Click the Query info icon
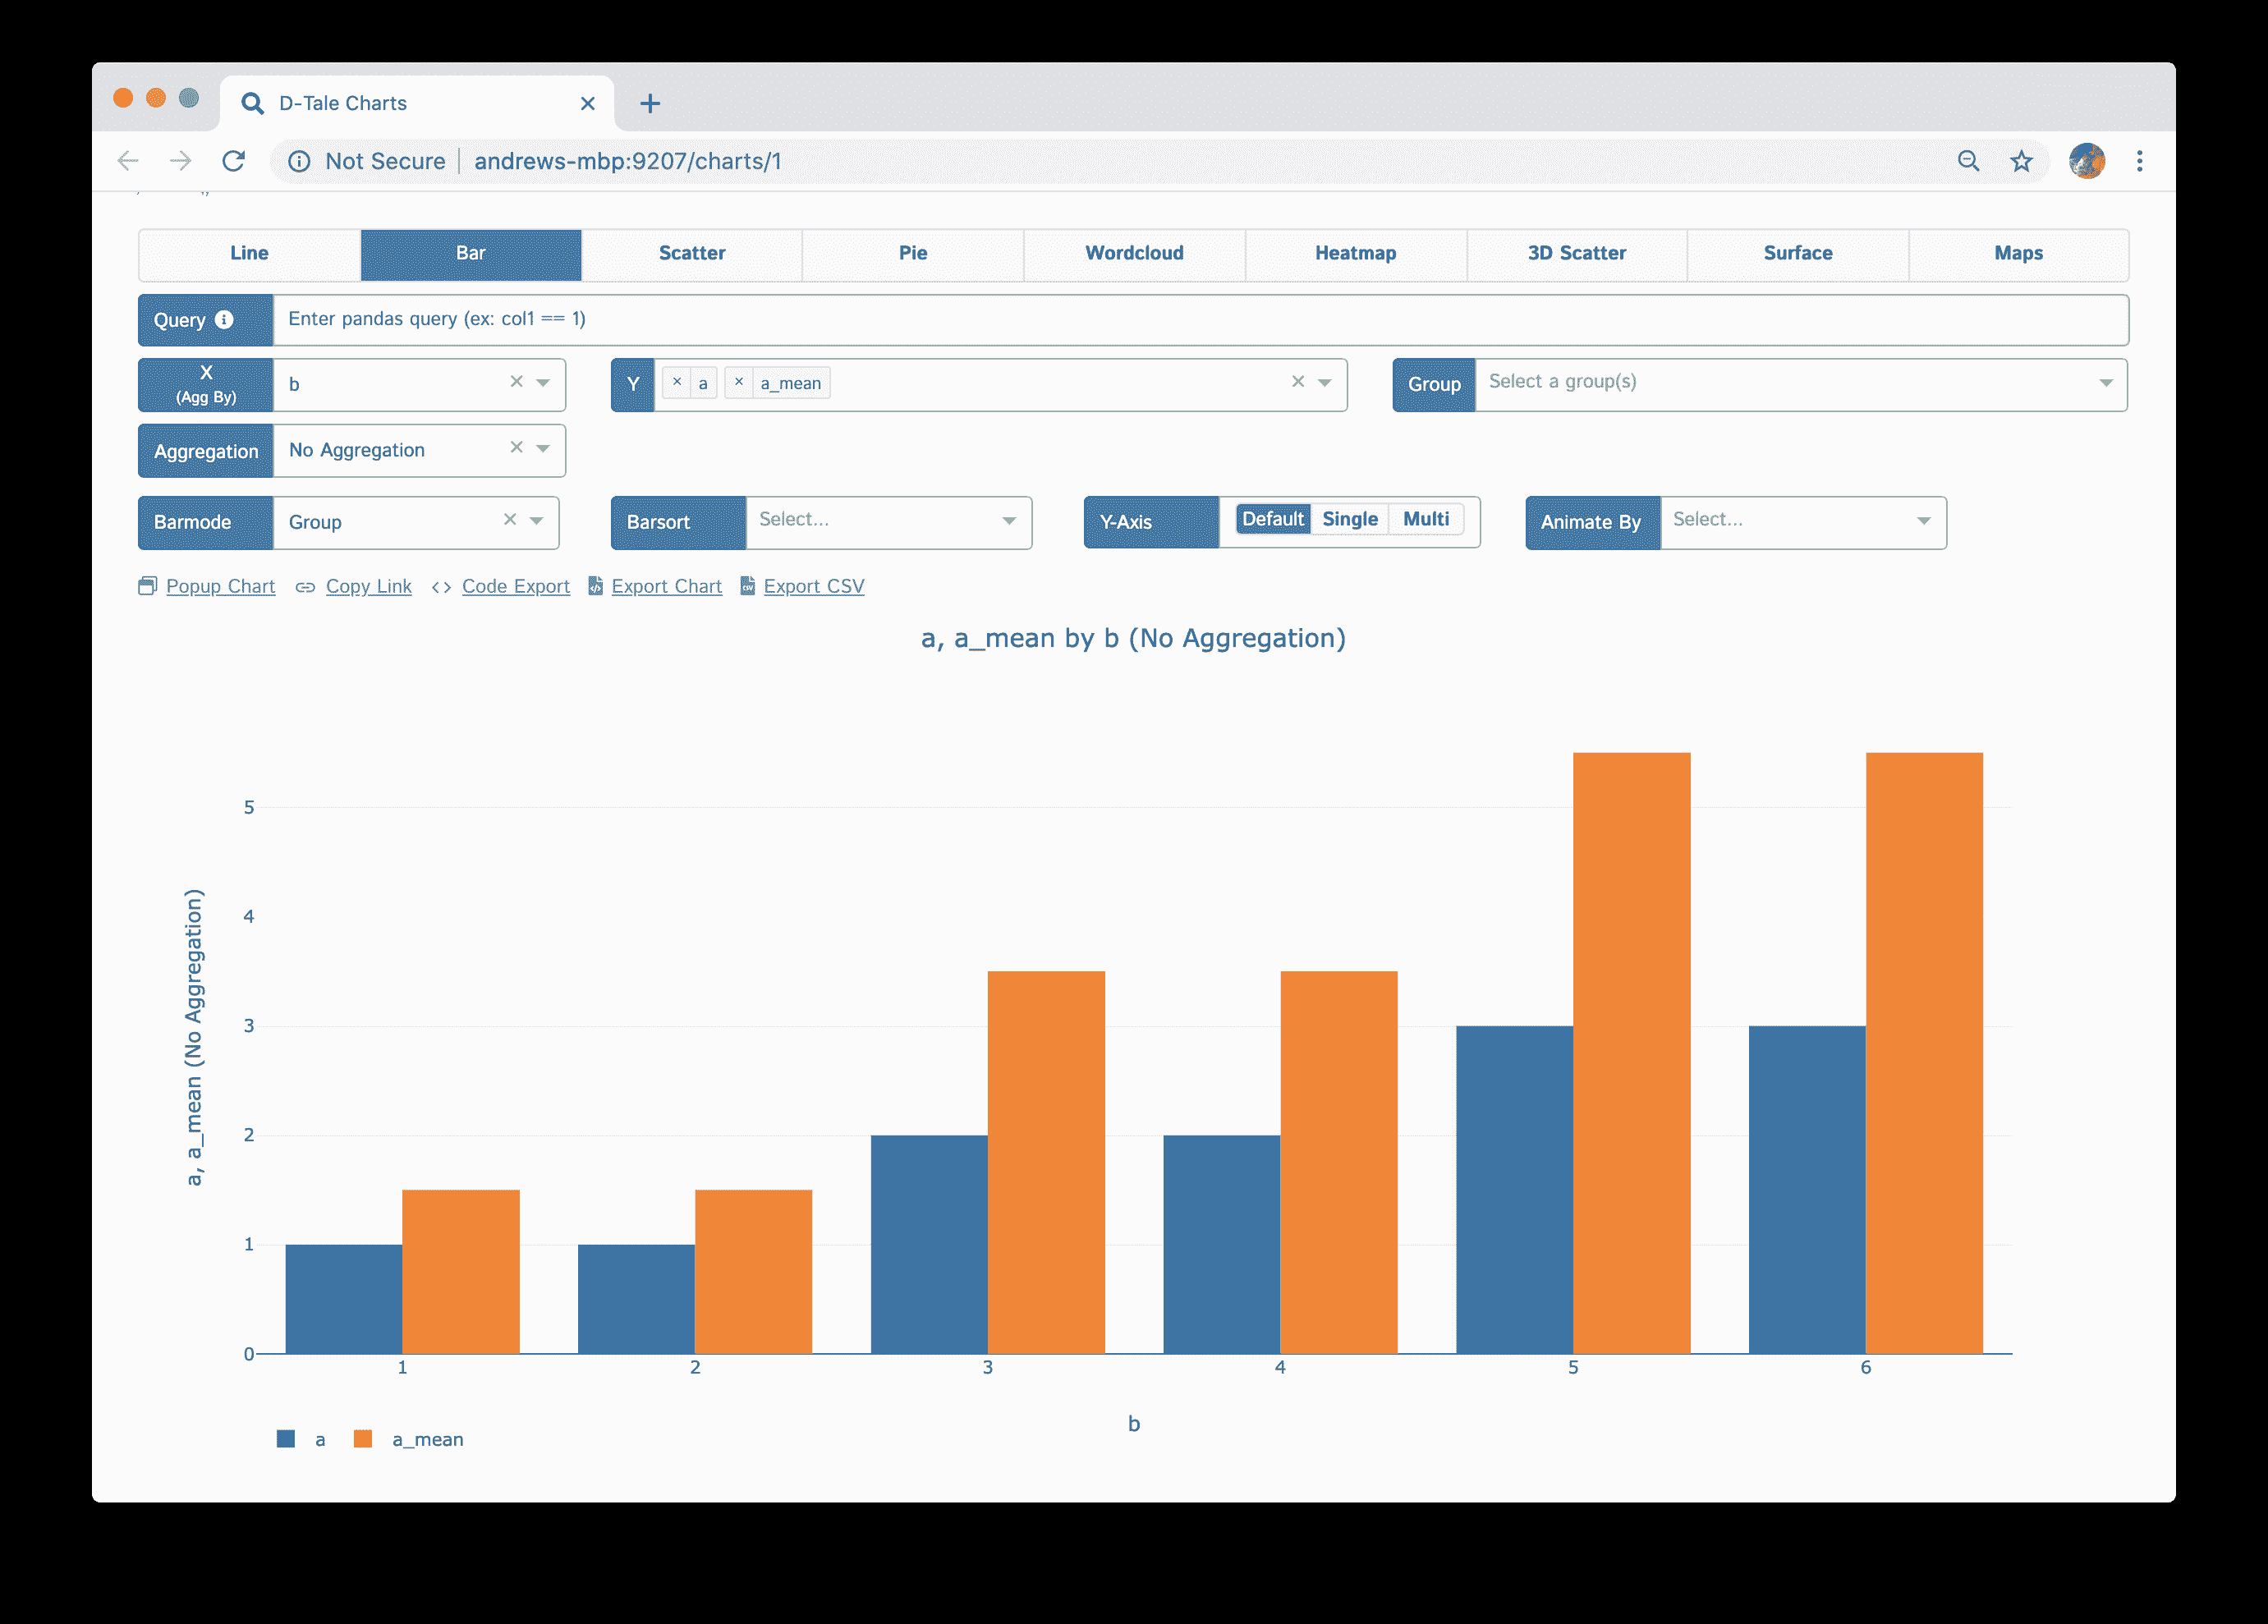Image resolution: width=2268 pixels, height=1624 pixels. 224,320
